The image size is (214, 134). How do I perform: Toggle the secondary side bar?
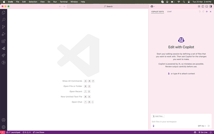[x=211, y=6]
